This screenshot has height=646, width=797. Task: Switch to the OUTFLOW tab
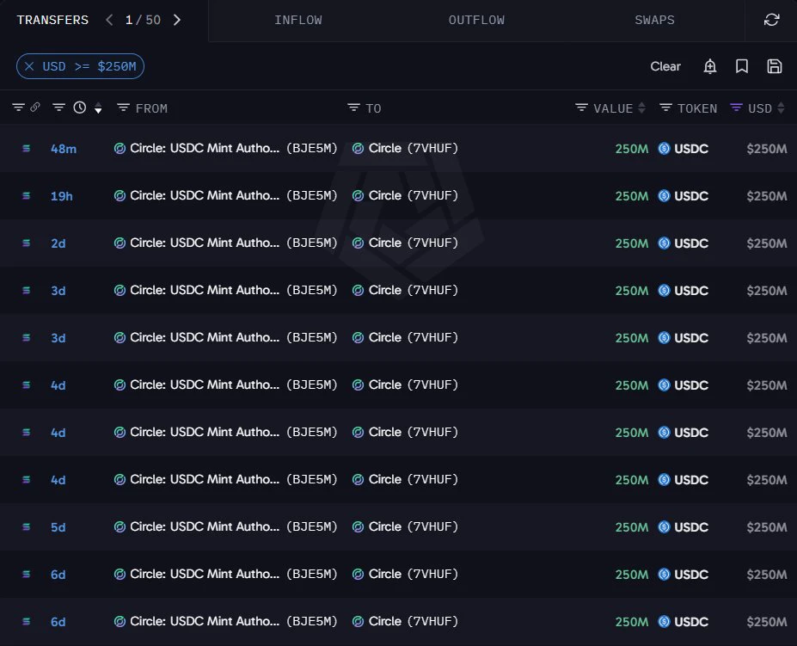(x=476, y=21)
